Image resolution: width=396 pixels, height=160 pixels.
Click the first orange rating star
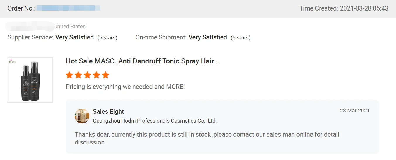point(69,75)
